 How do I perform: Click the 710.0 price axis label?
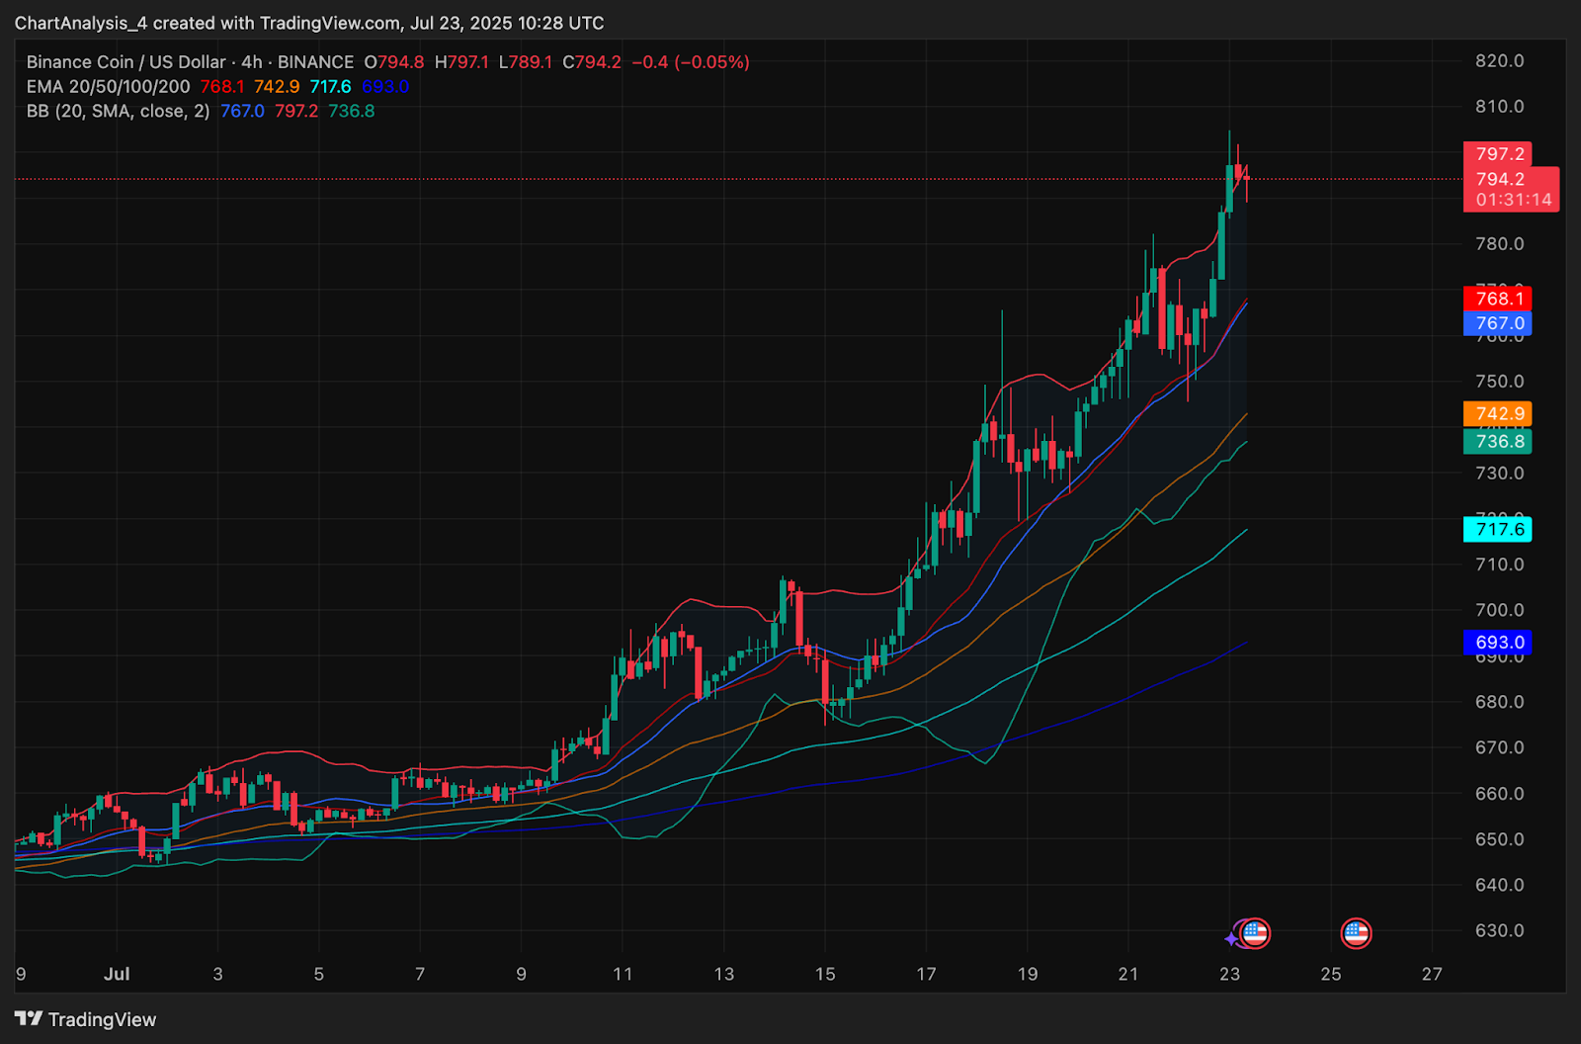pos(1500,565)
